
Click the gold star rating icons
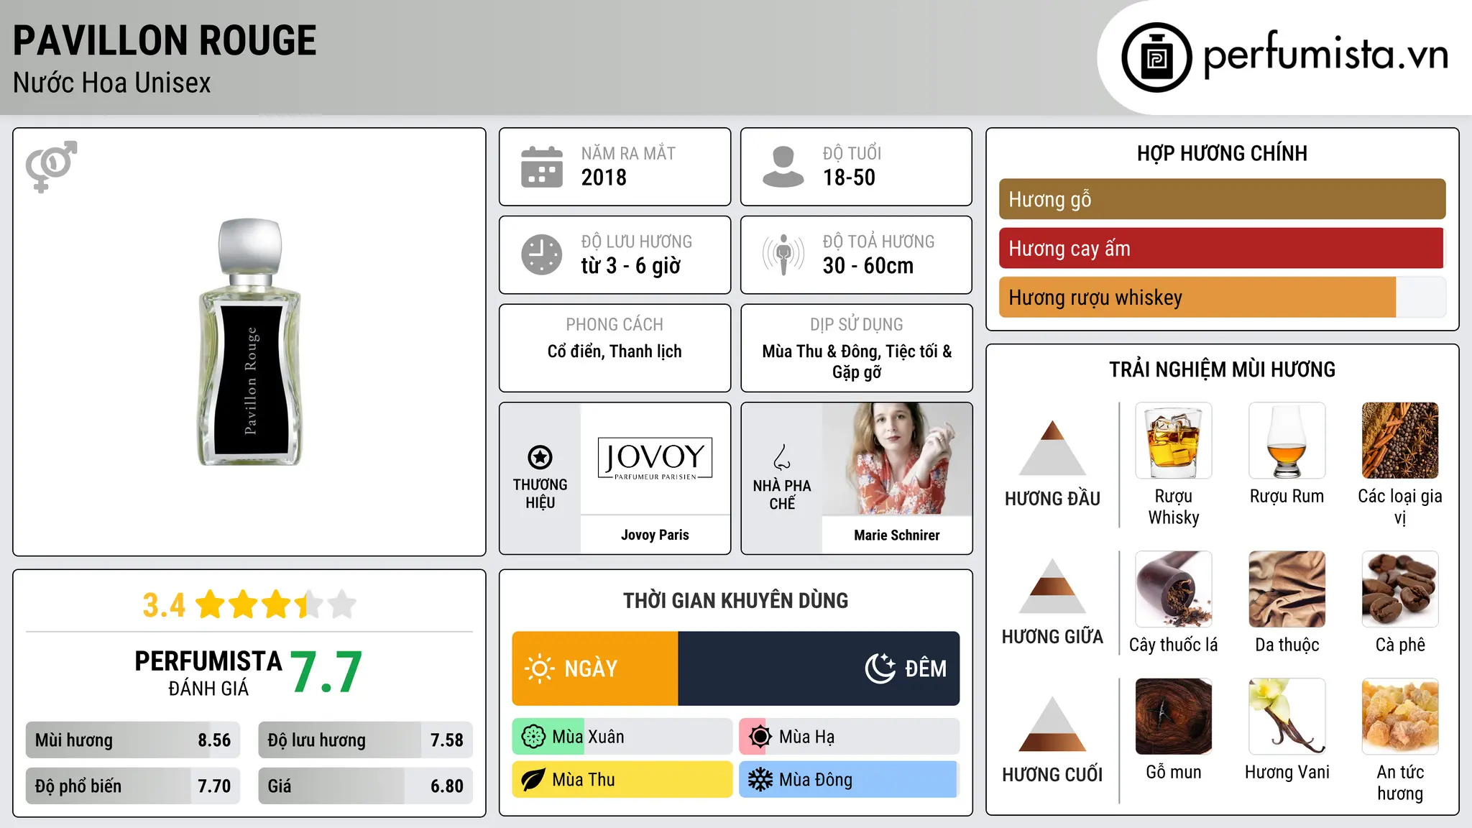275,604
